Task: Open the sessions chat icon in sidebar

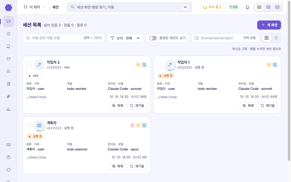Action: pos(9,22)
